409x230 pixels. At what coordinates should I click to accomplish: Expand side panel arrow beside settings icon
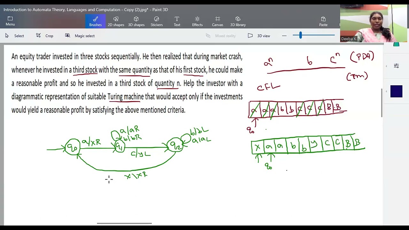pos(386,66)
